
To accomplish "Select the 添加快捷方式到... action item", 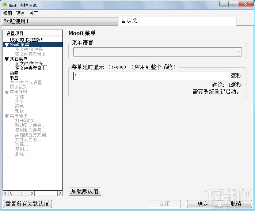I will (33, 135).
